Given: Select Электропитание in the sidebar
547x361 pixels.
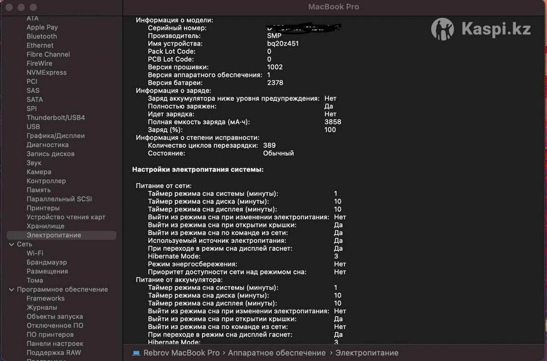Looking at the screenshot, I should point(54,235).
